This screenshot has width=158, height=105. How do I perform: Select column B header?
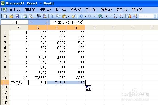pos(38,28)
